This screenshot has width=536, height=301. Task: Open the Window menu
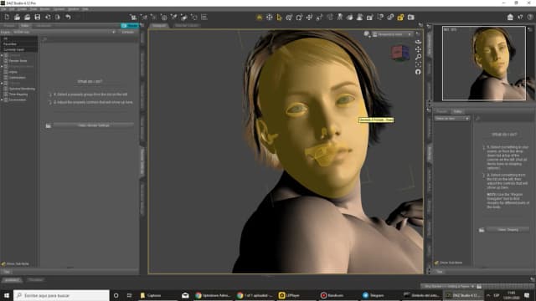pyautogui.click(x=73, y=9)
